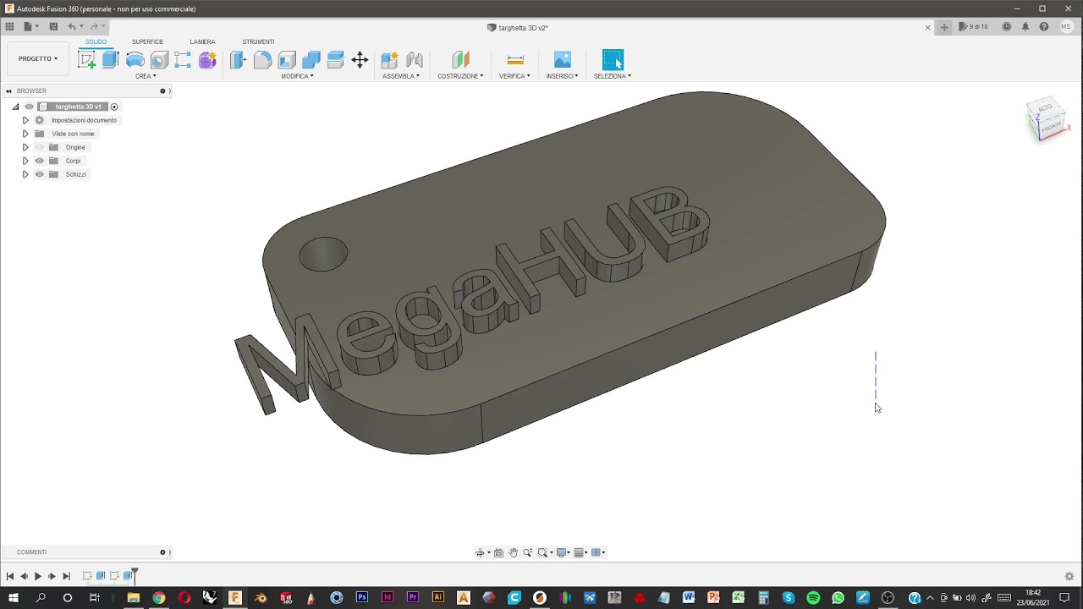Jump to timeline end
Viewport: 1083px width, 609px height.
pos(66,576)
